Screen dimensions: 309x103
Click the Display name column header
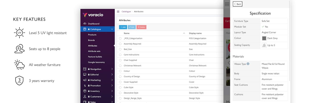[195, 33]
